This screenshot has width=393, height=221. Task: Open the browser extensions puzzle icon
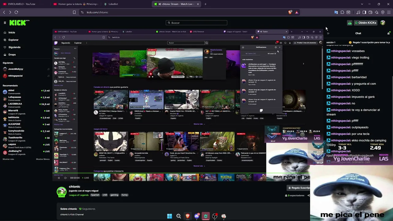coord(342,12)
